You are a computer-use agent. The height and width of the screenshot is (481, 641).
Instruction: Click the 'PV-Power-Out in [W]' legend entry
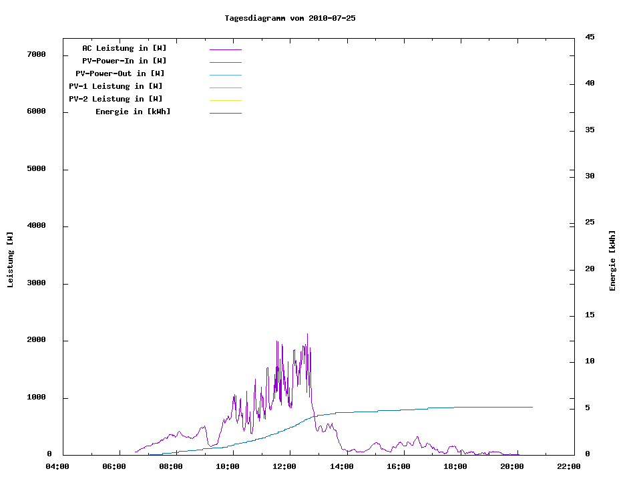[x=121, y=73]
